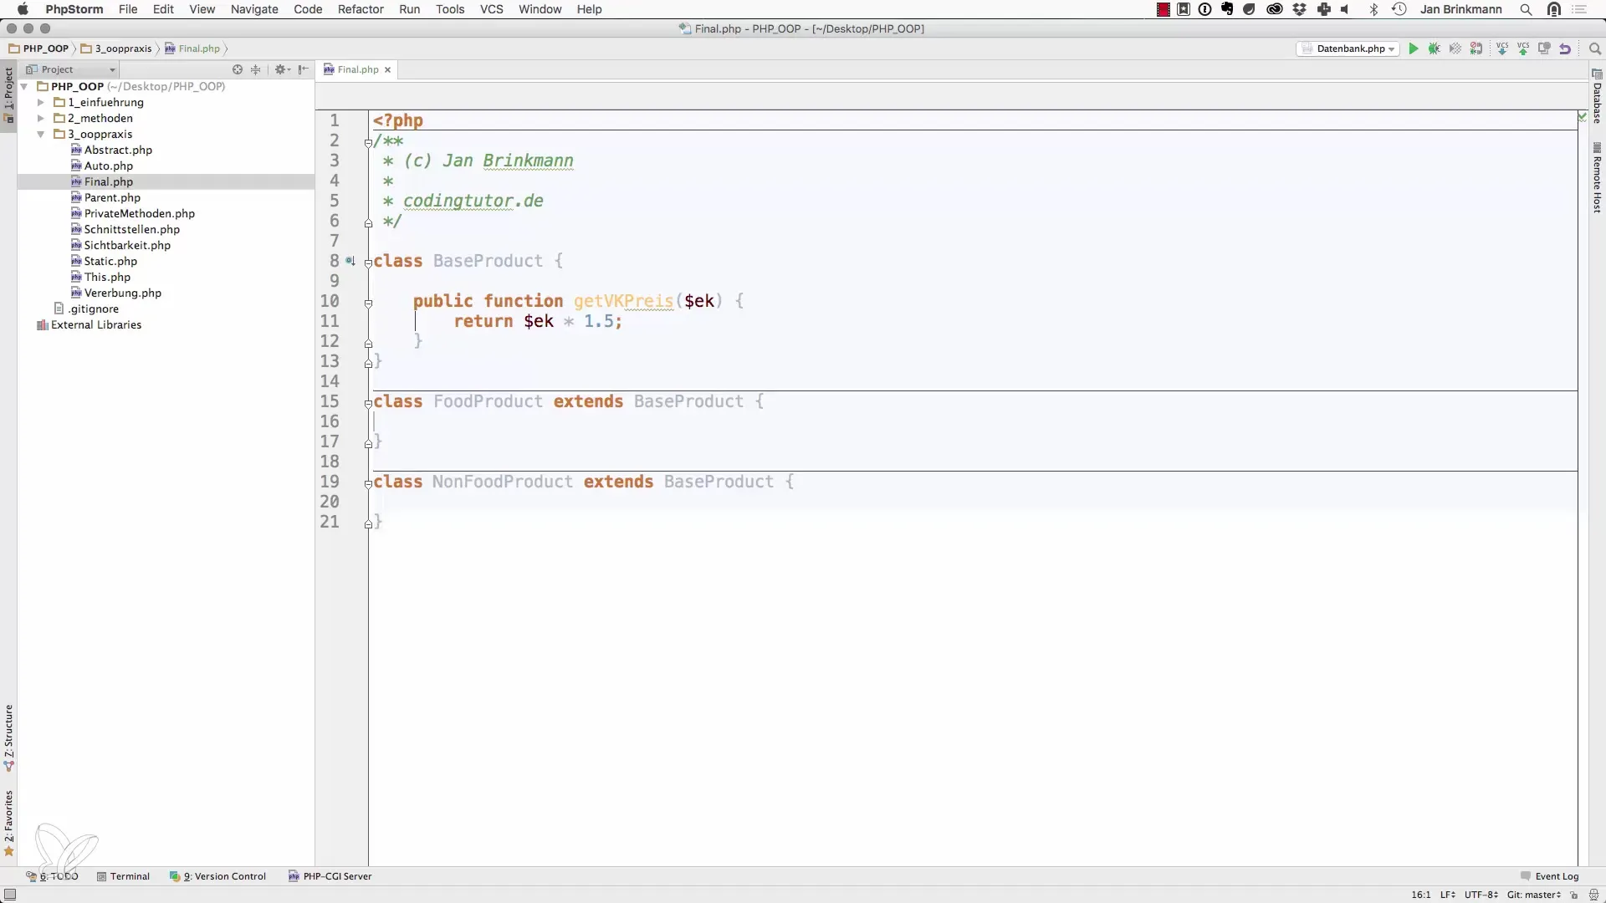Open the Z: Structure side tab
Image resolution: width=1606 pixels, height=903 pixels.
point(8,737)
